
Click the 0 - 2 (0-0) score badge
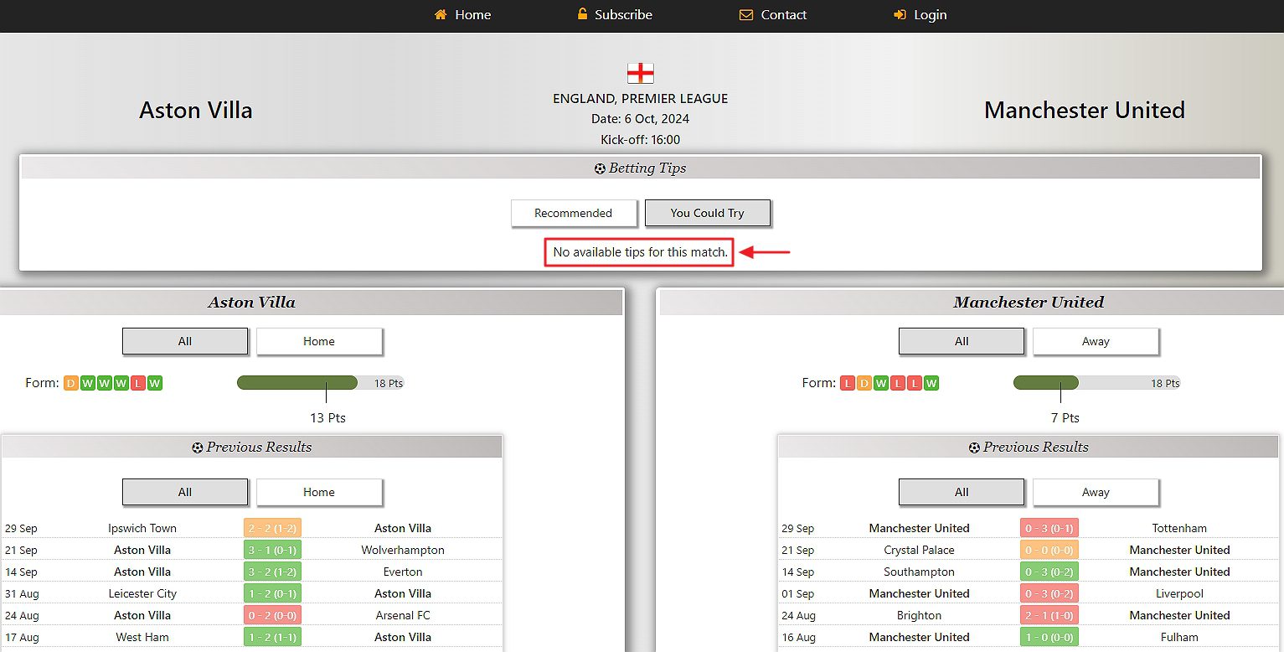(x=272, y=615)
